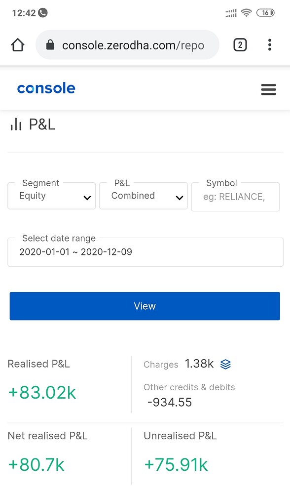The width and height of the screenshot is (290, 494).
Task: Expand the P&L Combined dropdown
Action: 143,196
